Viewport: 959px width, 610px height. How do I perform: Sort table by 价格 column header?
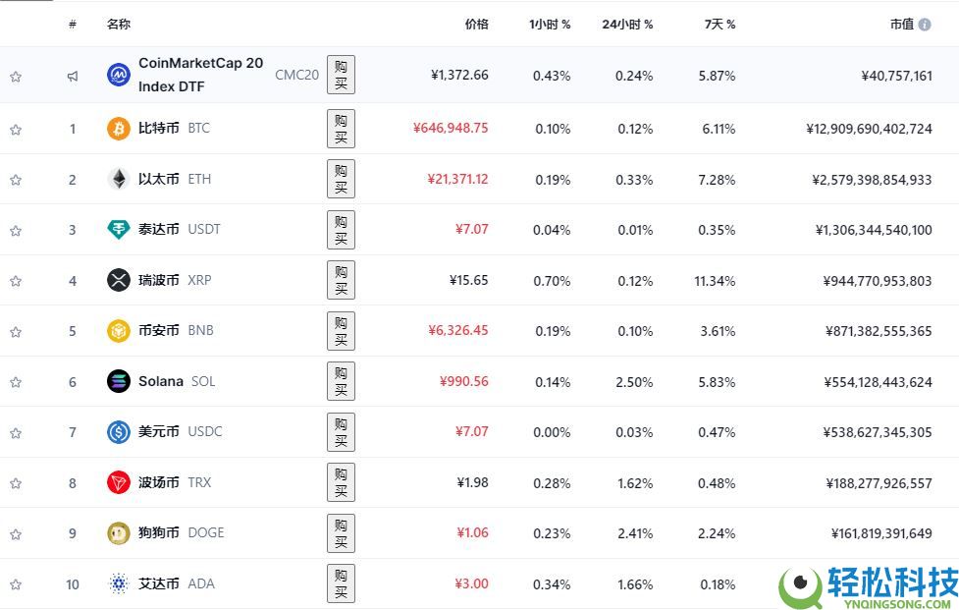476,25
